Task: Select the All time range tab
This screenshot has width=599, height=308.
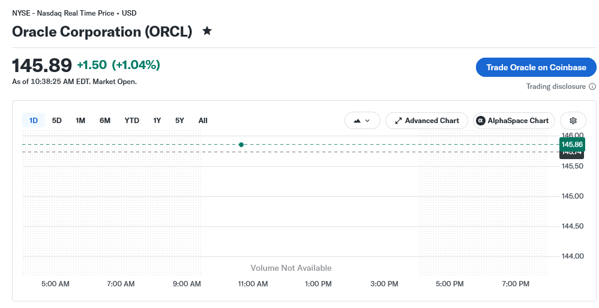Action: tap(203, 121)
